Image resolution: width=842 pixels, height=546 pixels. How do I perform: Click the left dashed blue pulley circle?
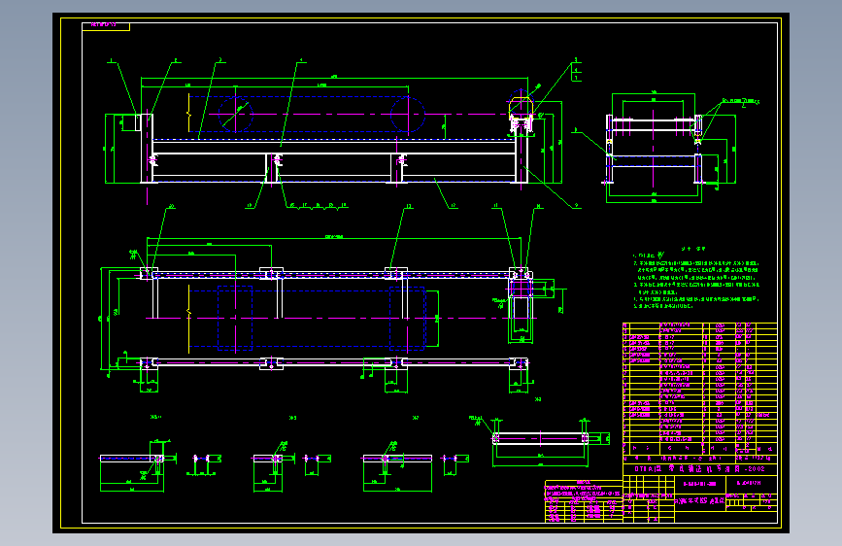[x=235, y=114]
